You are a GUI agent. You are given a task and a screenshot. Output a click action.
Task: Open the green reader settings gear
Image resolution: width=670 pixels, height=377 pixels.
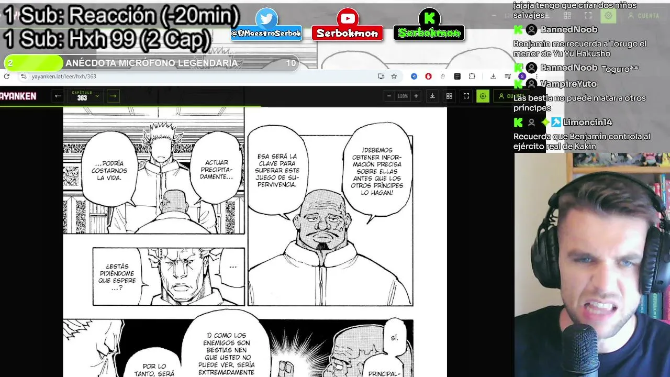coord(483,96)
